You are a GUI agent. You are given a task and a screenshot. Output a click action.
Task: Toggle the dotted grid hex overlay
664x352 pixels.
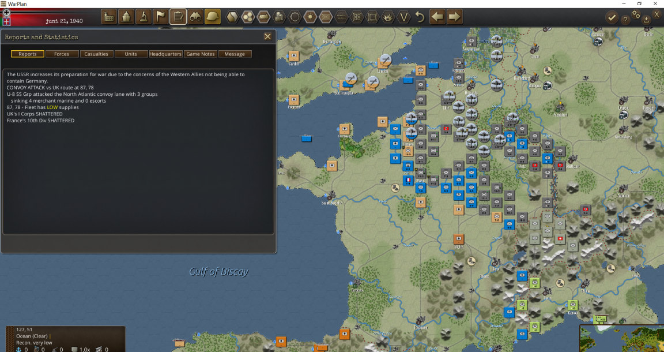coord(357,17)
